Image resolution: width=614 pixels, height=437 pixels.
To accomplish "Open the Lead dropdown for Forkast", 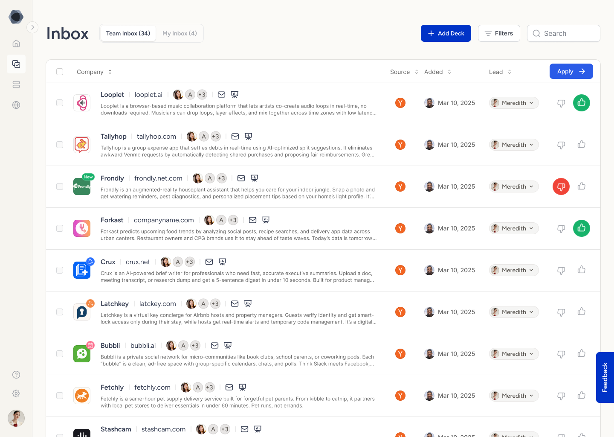I will (x=514, y=228).
